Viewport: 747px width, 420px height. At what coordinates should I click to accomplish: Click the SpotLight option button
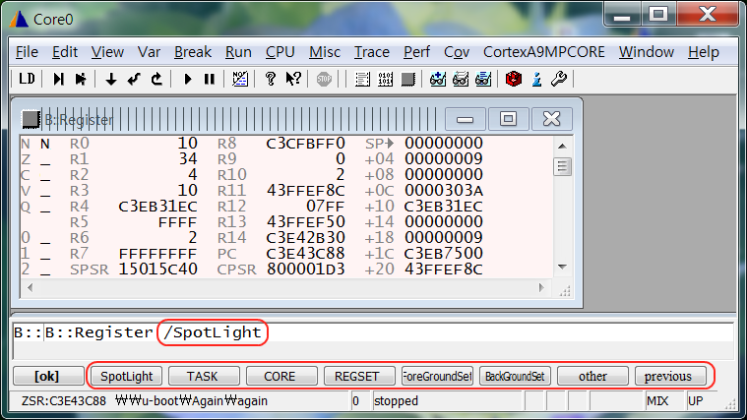pos(126,376)
